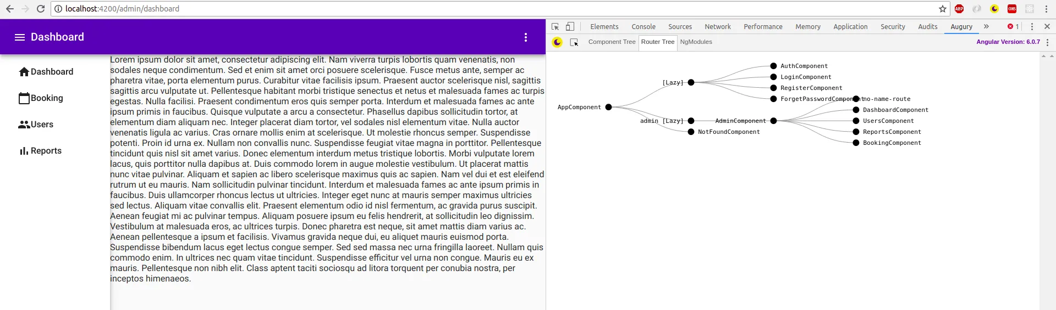Screen dimensions: 1056x310
Task: Show more DevTools tabs
Action: [986, 26]
